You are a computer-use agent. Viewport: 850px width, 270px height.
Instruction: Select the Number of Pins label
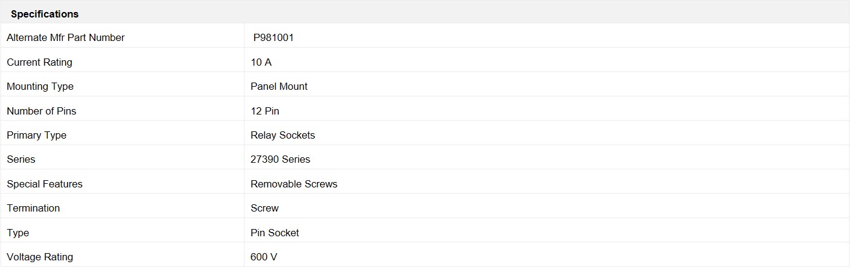tap(42, 111)
